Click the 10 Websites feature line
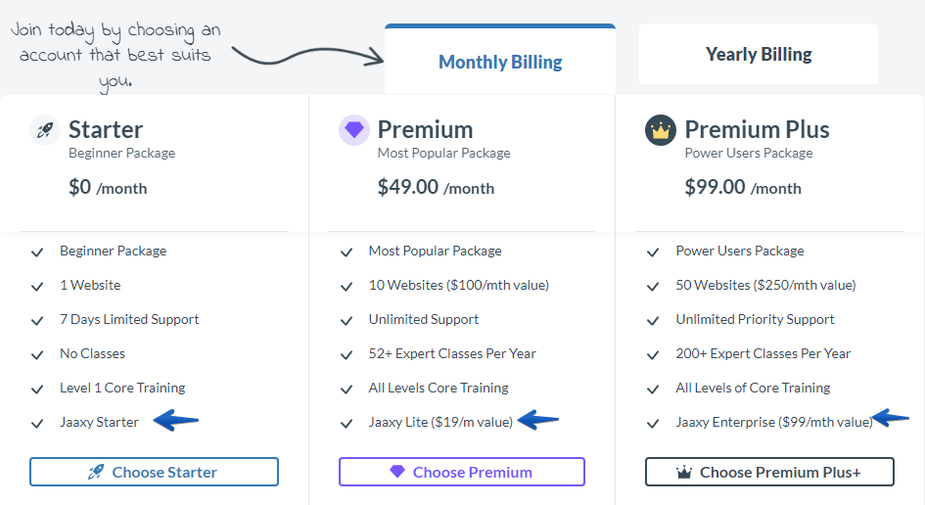The image size is (925, 505). click(x=459, y=285)
